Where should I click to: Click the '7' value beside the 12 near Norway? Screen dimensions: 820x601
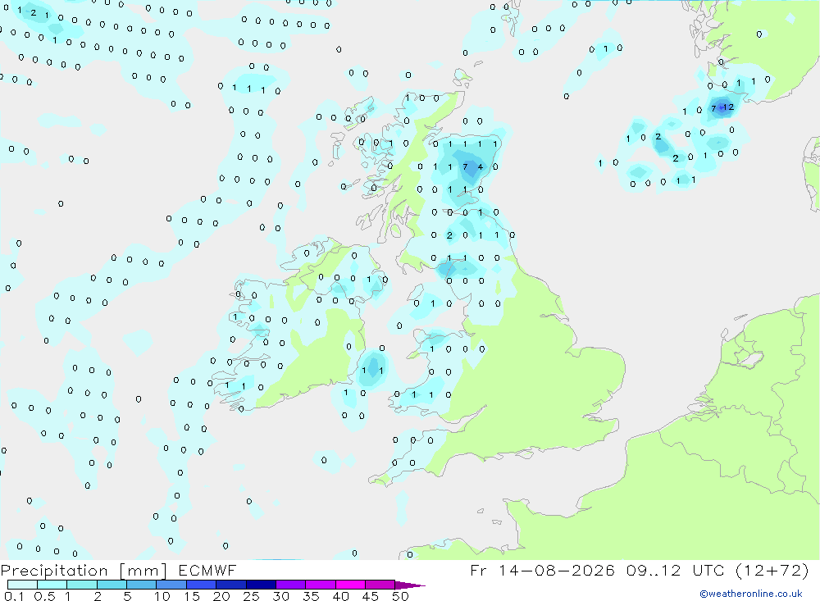click(714, 109)
